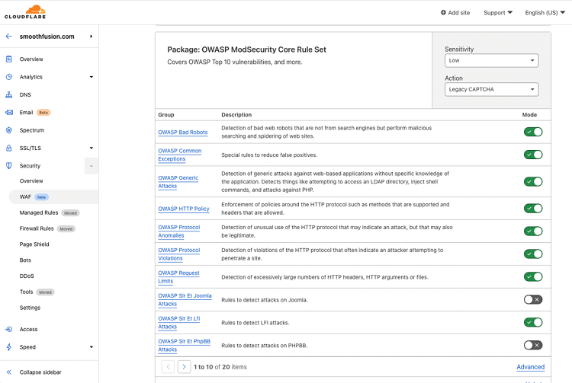Click the back arrow next to smoothfusion.com
This screenshot has width=572, height=383.
pos(8,37)
